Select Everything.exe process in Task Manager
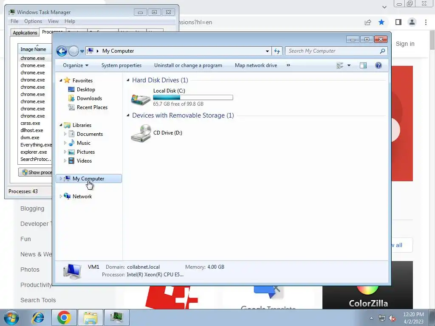 coord(36,145)
